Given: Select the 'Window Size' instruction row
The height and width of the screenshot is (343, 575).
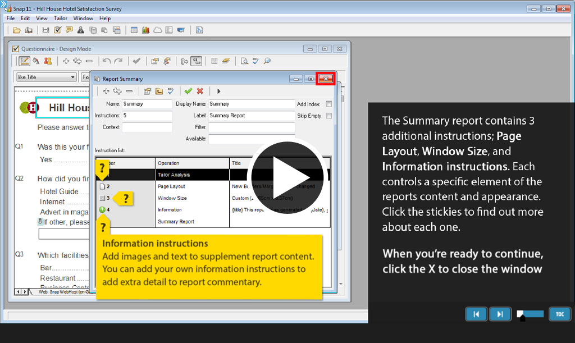Looking at the screenshot, I should (x=213, y=198).
